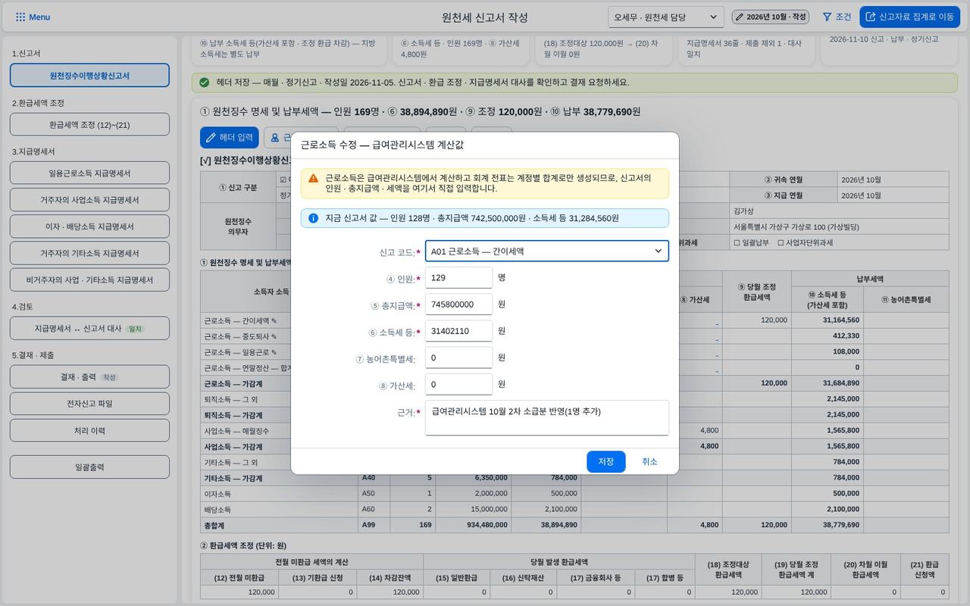This screenshot has height=606, width=970.
Task: Click the 근거 text area
Action: tap(546, 418)
